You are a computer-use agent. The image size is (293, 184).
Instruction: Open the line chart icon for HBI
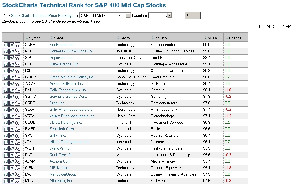(x=12, y=65)
